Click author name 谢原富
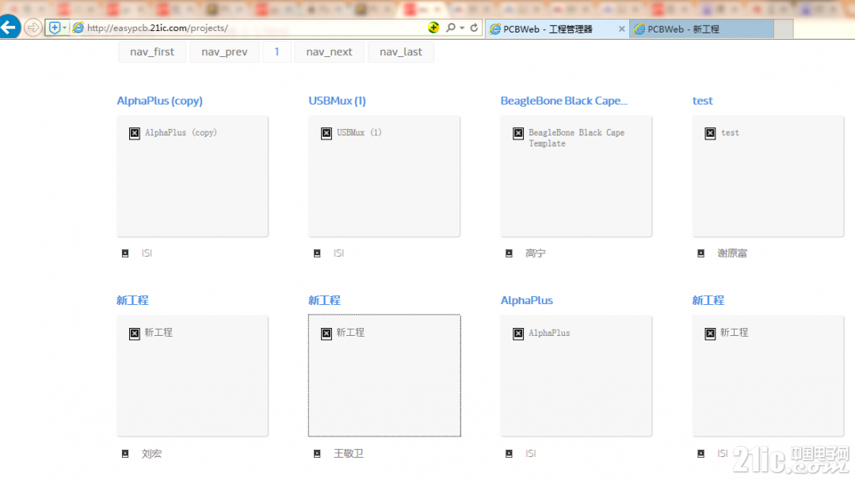This screenshot has width=855, height=480. (732, 253)
